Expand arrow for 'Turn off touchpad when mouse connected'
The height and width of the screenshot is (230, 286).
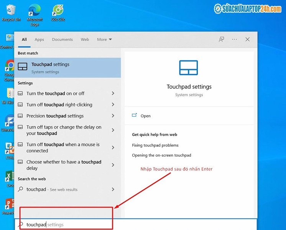click(x=113, y=147)
